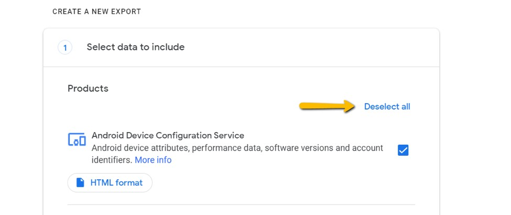Collapse the Select data to include section
The height and width of the screenshot is (215, 511).
pyautogui.click(x=136, y=47)
